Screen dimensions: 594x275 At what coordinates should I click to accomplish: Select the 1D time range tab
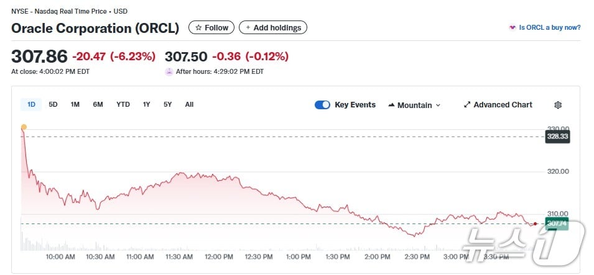click(x=31, y=104)
